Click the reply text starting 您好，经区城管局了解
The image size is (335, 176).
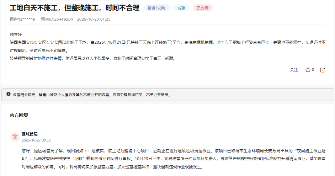point(174,159)
